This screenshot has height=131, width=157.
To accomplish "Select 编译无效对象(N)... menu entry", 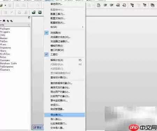I will click(64, 88).
